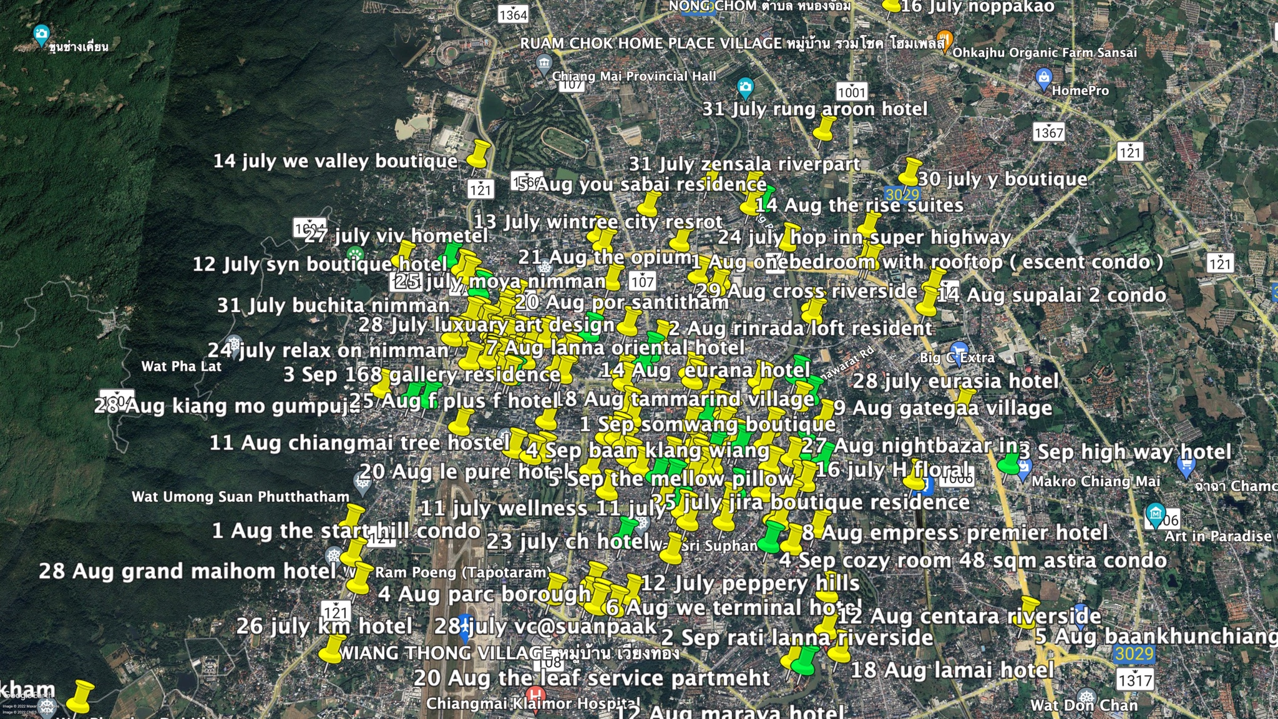
Task: Click the Wat Umong Suan Phutthatham temple icon
Action: point(362,482)
